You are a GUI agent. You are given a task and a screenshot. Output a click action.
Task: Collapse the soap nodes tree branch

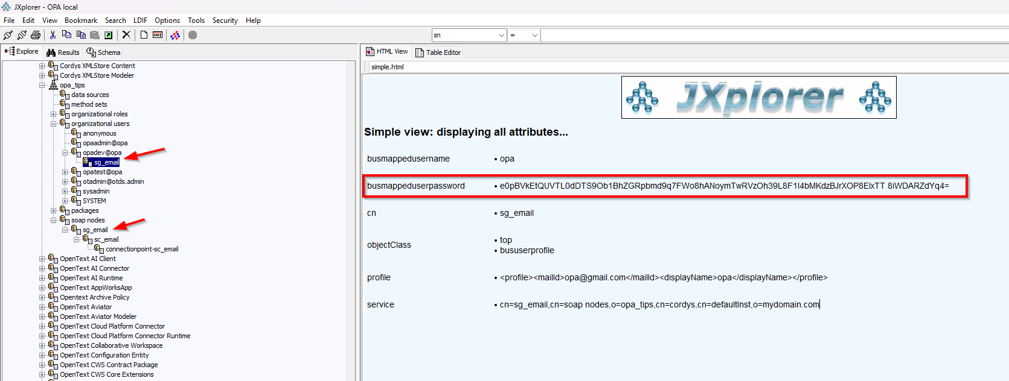point(53,220)
